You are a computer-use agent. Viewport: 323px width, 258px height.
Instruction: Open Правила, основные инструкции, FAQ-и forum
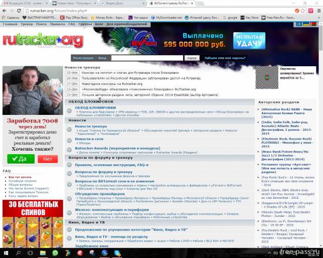coord(112,165)
